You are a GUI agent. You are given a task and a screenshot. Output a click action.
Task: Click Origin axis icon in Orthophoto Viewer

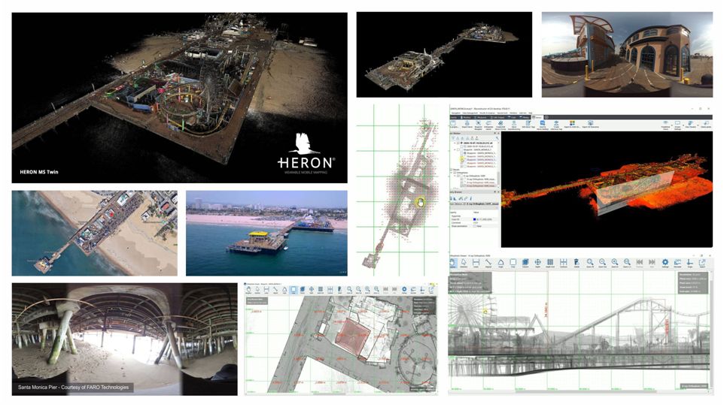pos(690,263)
